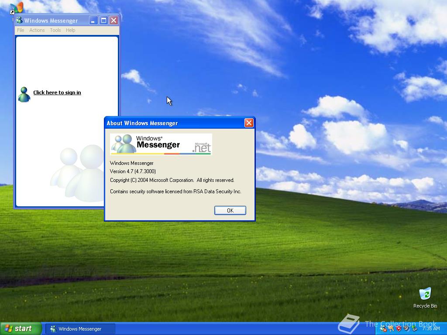
Task: Open the Tools menu in Windows Messenger
Action: [x=55, y=30]
